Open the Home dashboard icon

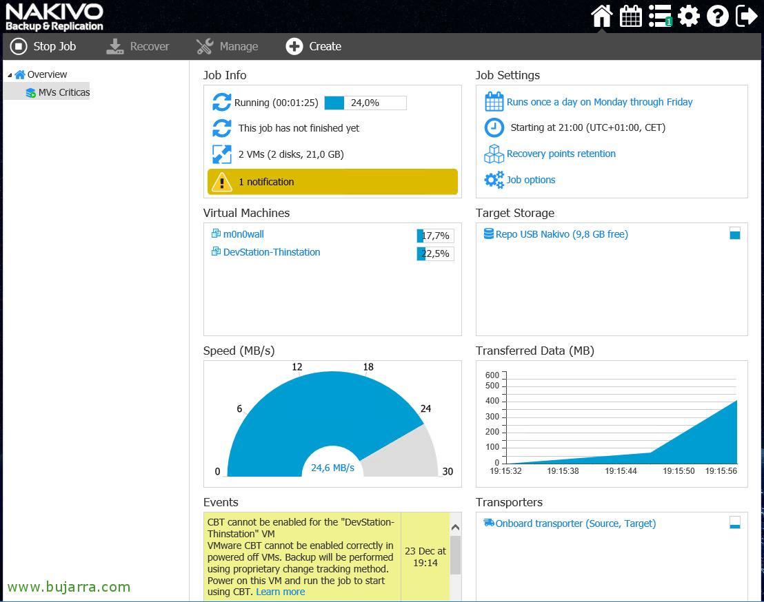602,16
